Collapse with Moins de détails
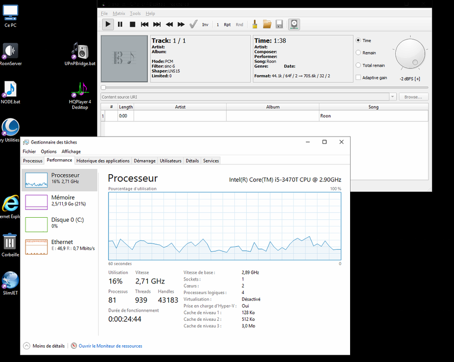The image size is (454, 362). pyautogui.click(x=44, y=346)
